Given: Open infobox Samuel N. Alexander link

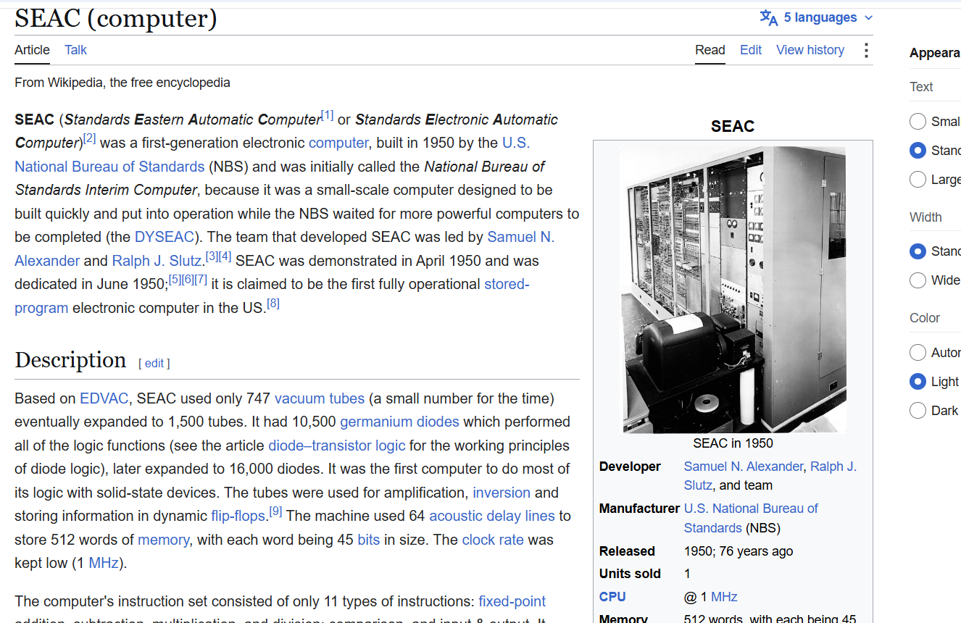Looking at the screenshot, I should coord(744,467).
